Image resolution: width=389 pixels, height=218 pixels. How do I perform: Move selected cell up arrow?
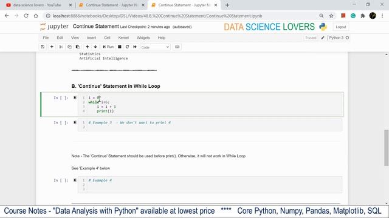click(x=88, y=47)
